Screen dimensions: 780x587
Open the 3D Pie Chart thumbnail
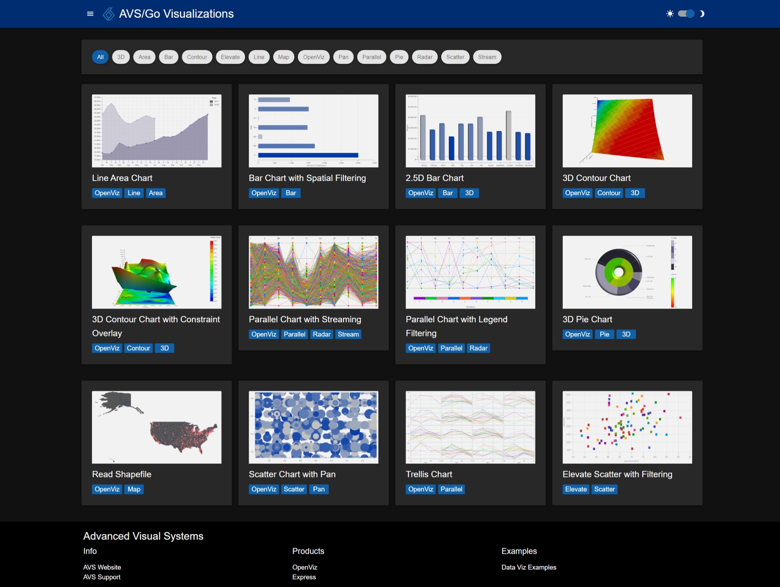627,272
